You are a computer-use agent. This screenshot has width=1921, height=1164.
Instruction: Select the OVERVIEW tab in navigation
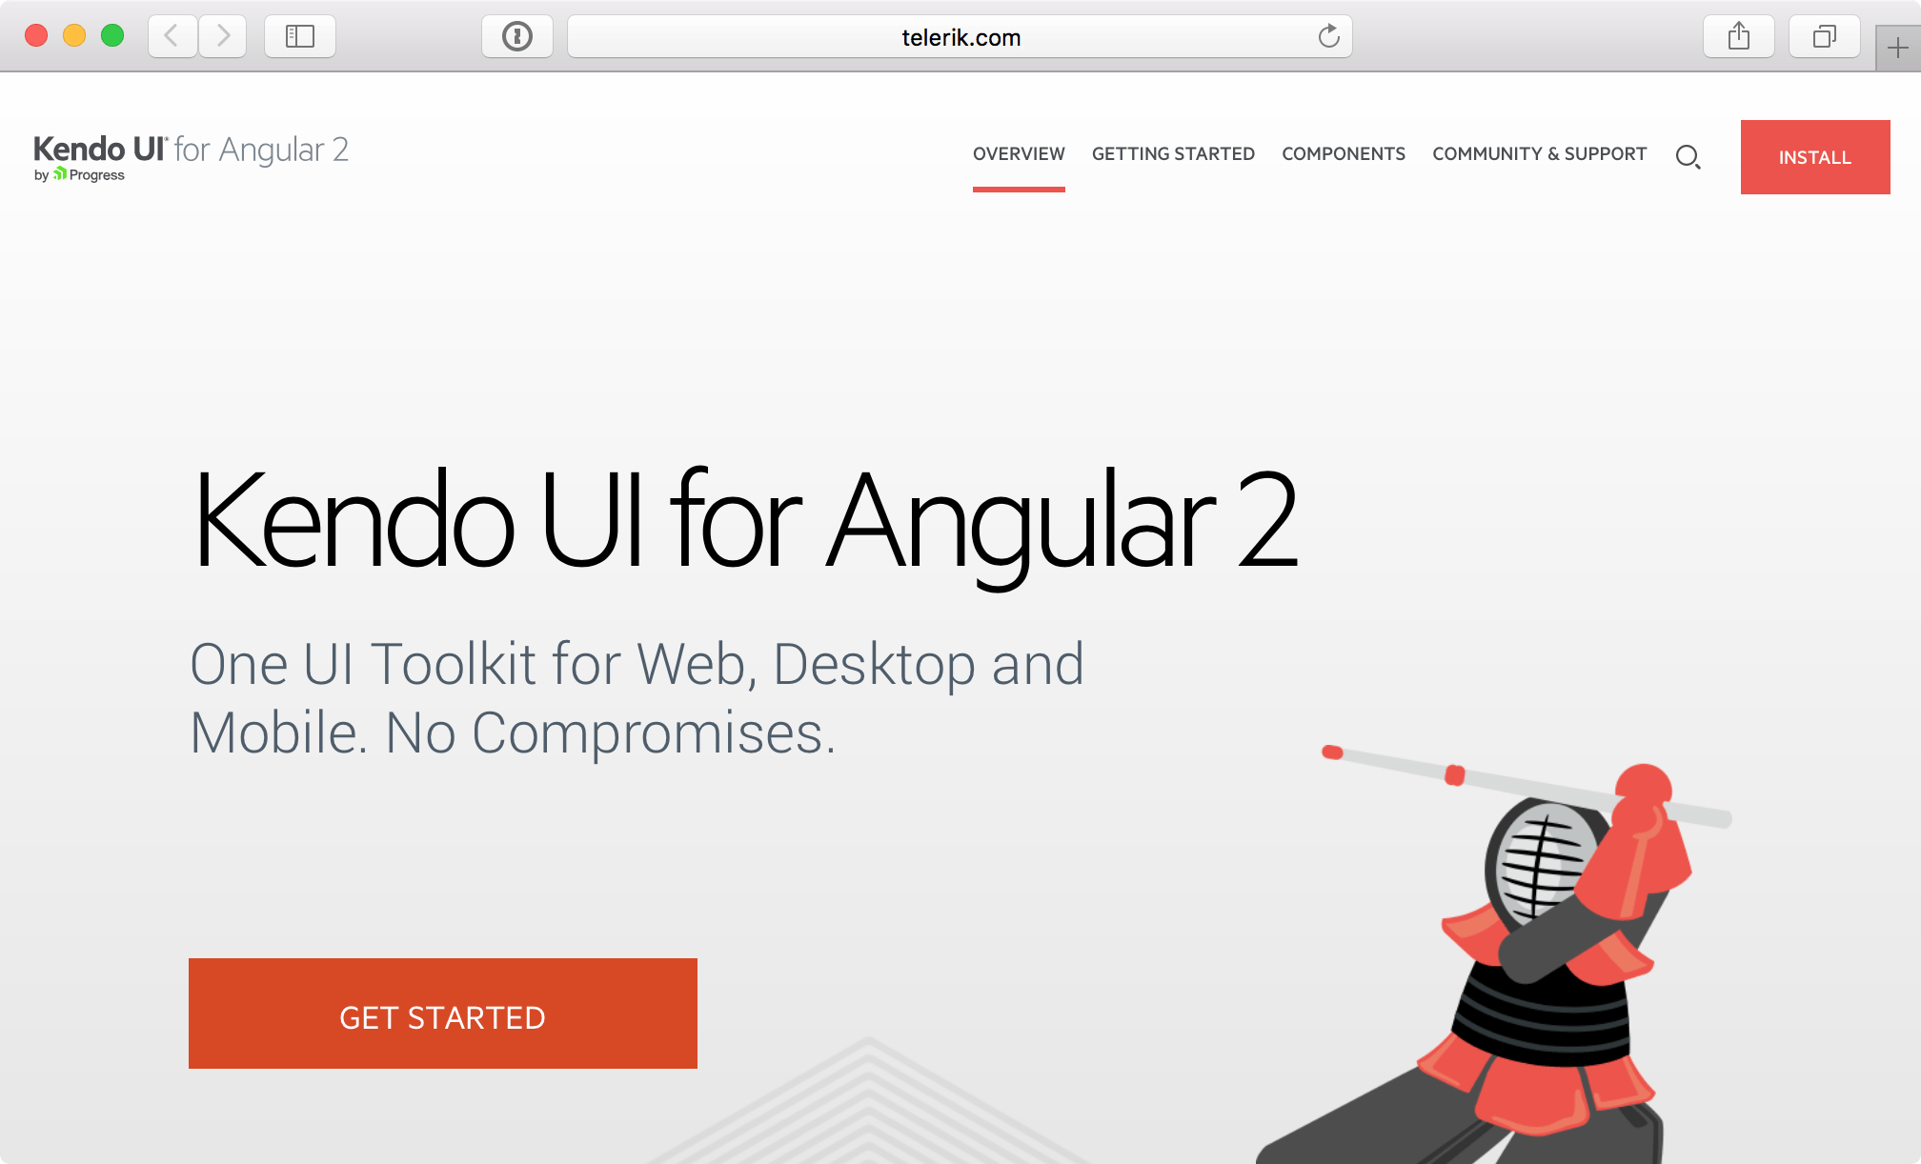(x=1020, y=153)
